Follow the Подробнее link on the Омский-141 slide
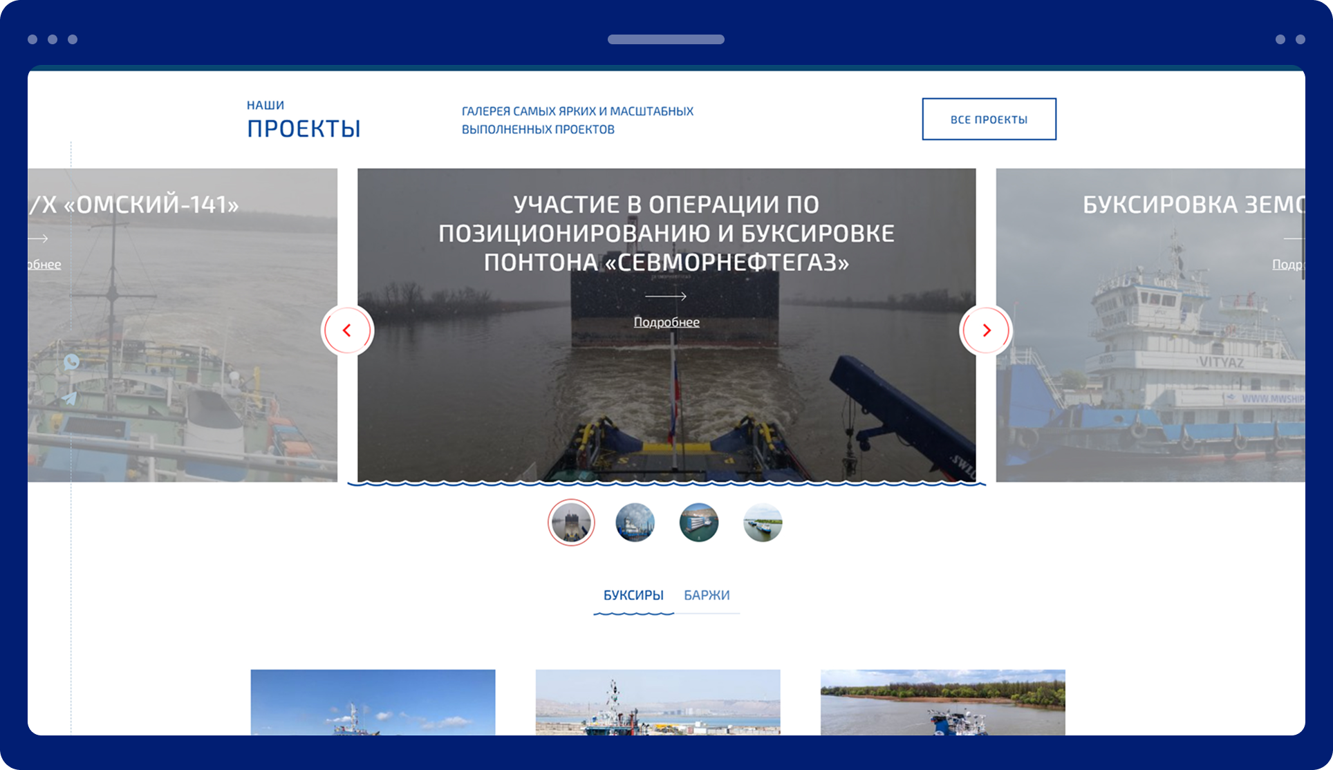 coord(44,264)
